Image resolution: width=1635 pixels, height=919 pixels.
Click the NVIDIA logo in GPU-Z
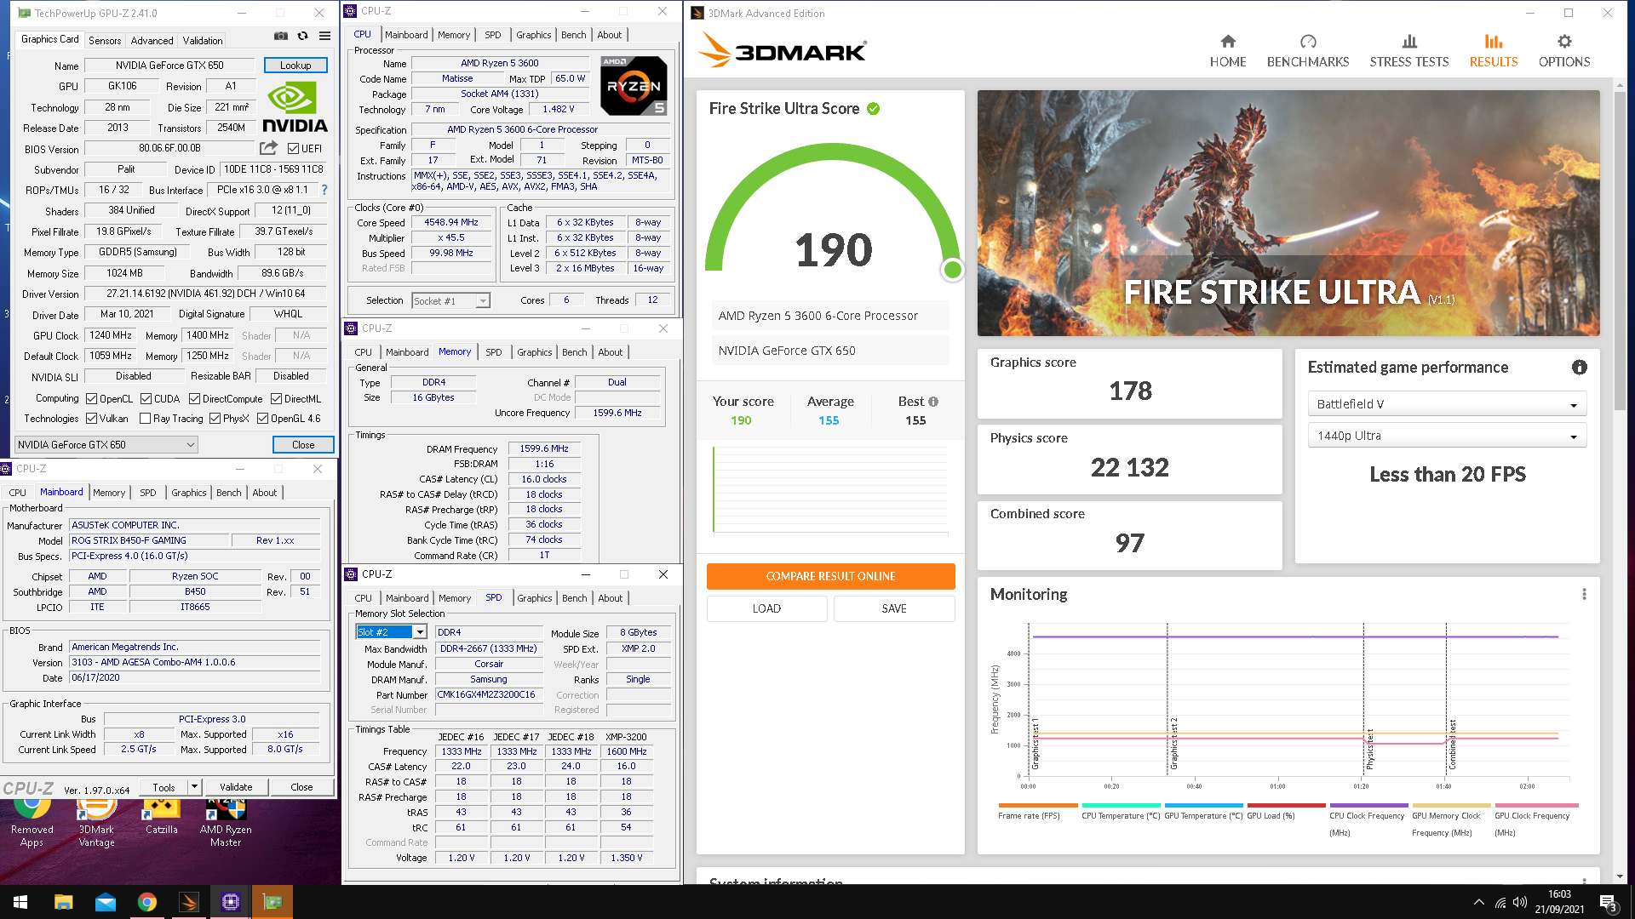pyautogui.click(x=294, y=108)
